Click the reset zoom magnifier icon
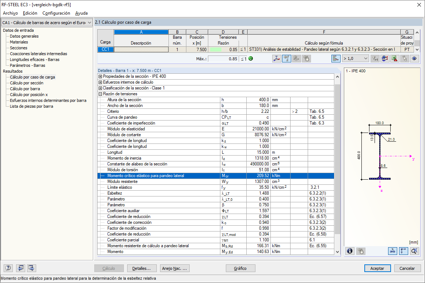The height and width of the screenshot is (283, 425). click(414, 251)
